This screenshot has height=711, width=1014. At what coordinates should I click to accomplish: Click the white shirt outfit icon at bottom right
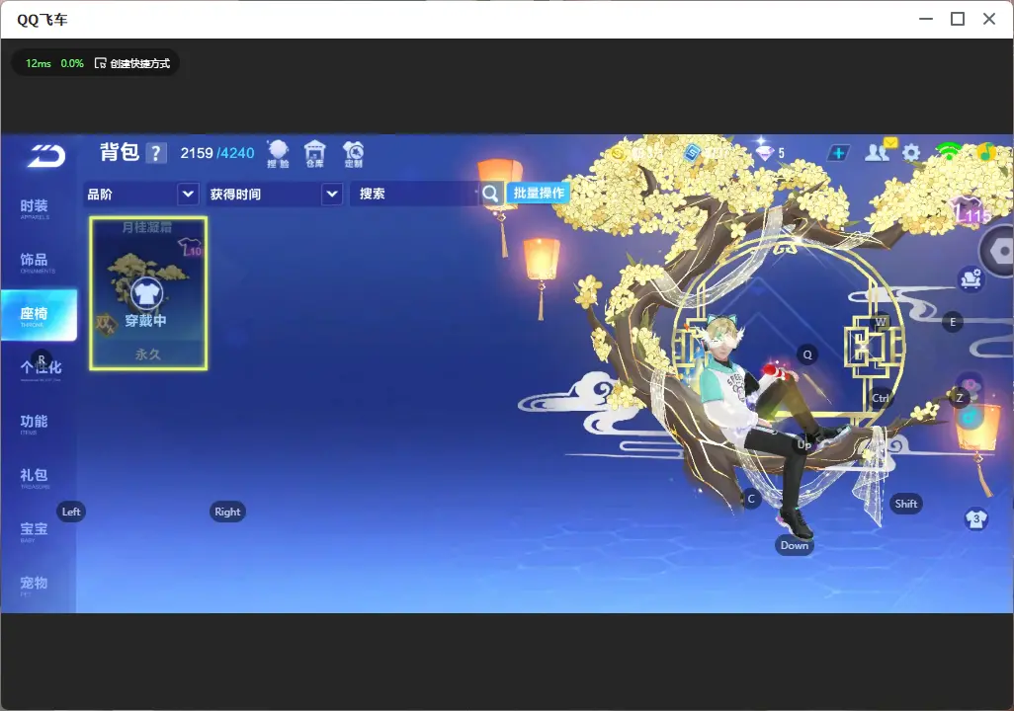pyautogui.click(x=975, y=519)
